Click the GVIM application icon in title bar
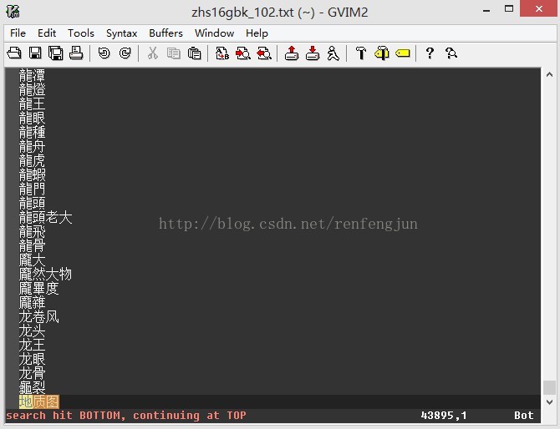 pos(13,12)
